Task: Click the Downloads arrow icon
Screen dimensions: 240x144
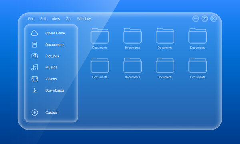Action: pos(34,90)
